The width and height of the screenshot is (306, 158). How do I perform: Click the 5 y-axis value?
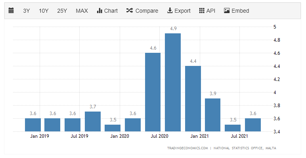(x=275, y=27)
